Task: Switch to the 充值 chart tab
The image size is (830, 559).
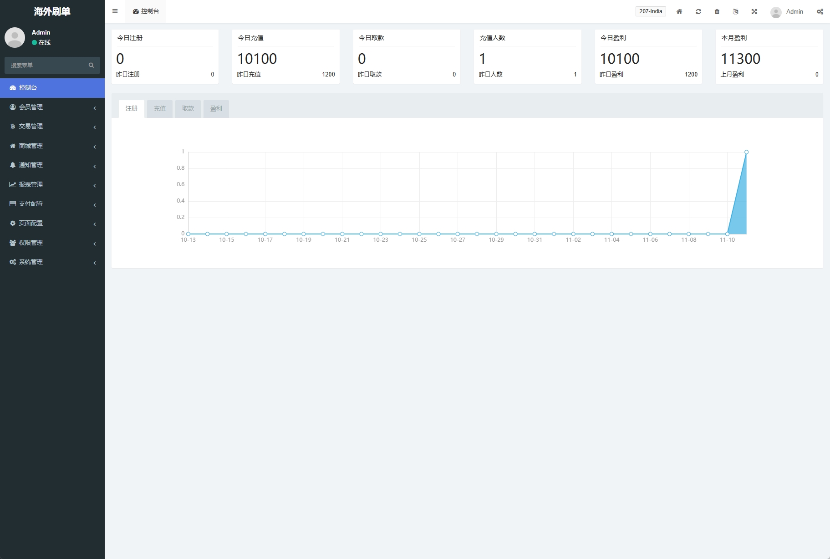Action: 159,108
